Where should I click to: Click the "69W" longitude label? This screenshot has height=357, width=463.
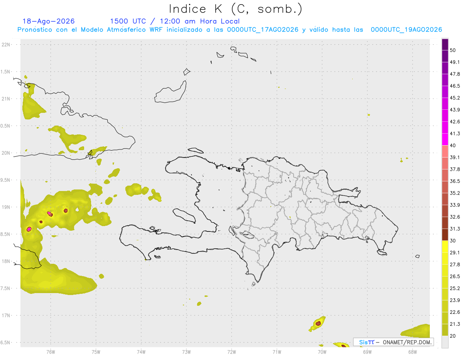click(367, 351)
